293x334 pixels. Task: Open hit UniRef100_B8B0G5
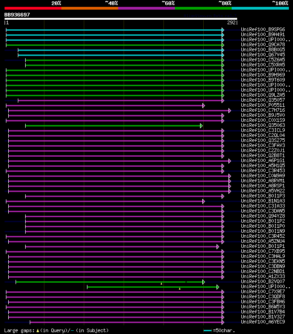[263, 49]
